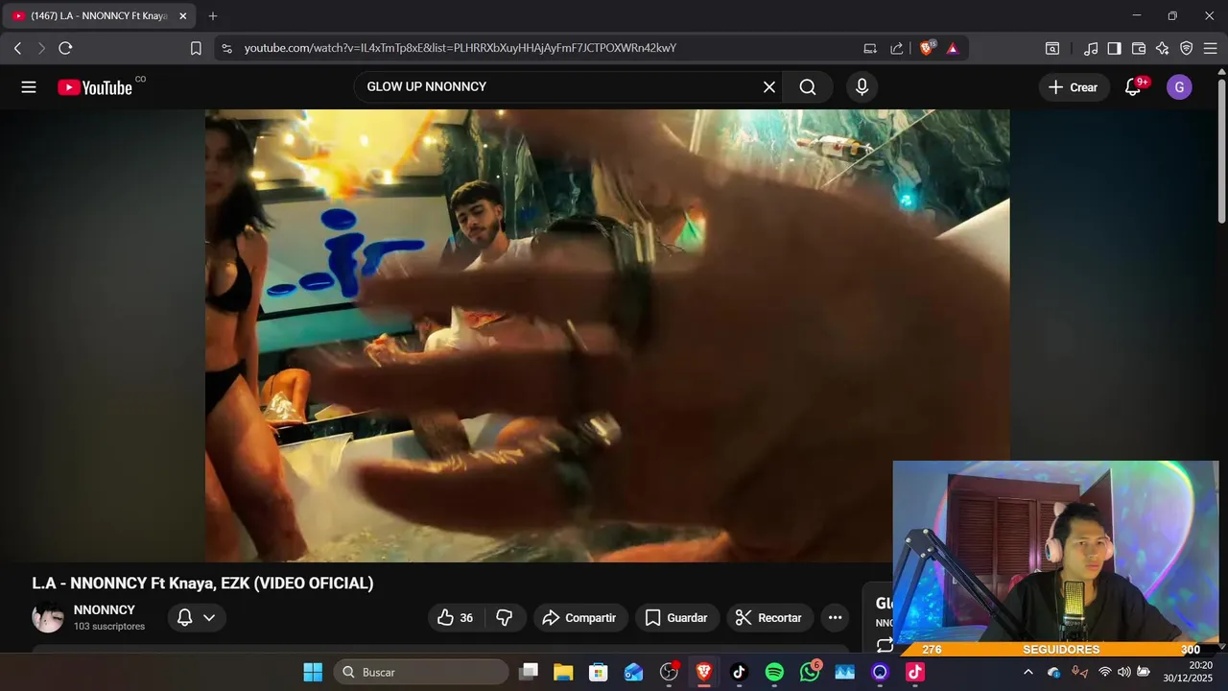The image size is (1228, 691).
Task: Start voice search with the microphone
Action: pos(862,87)
